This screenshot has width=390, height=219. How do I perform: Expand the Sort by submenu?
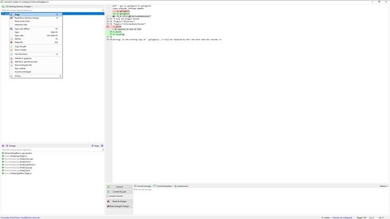point(36,76)
